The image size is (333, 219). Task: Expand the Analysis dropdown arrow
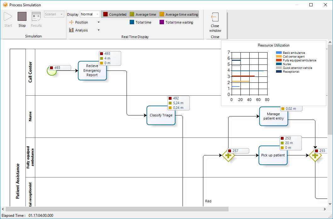point(99,30)
